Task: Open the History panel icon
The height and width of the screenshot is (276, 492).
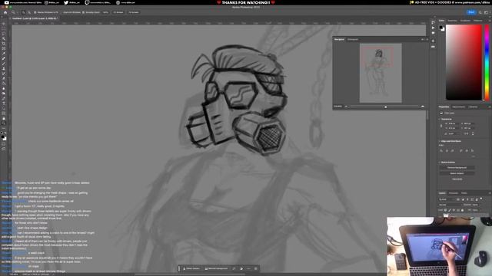Action: tap(433, 22)
